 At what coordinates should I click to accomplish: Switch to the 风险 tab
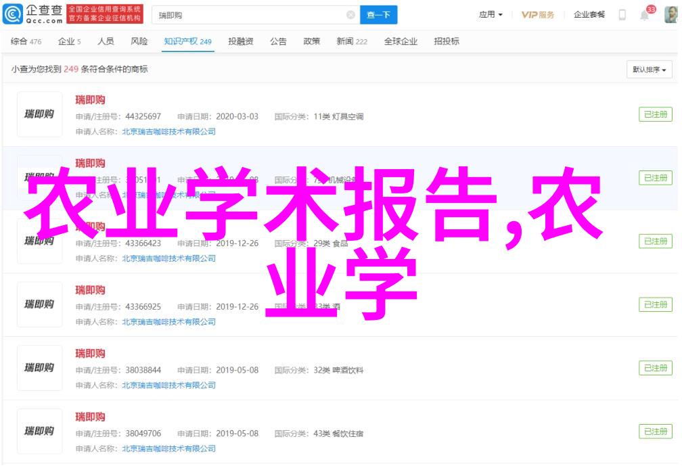click(x=139, y=41)
